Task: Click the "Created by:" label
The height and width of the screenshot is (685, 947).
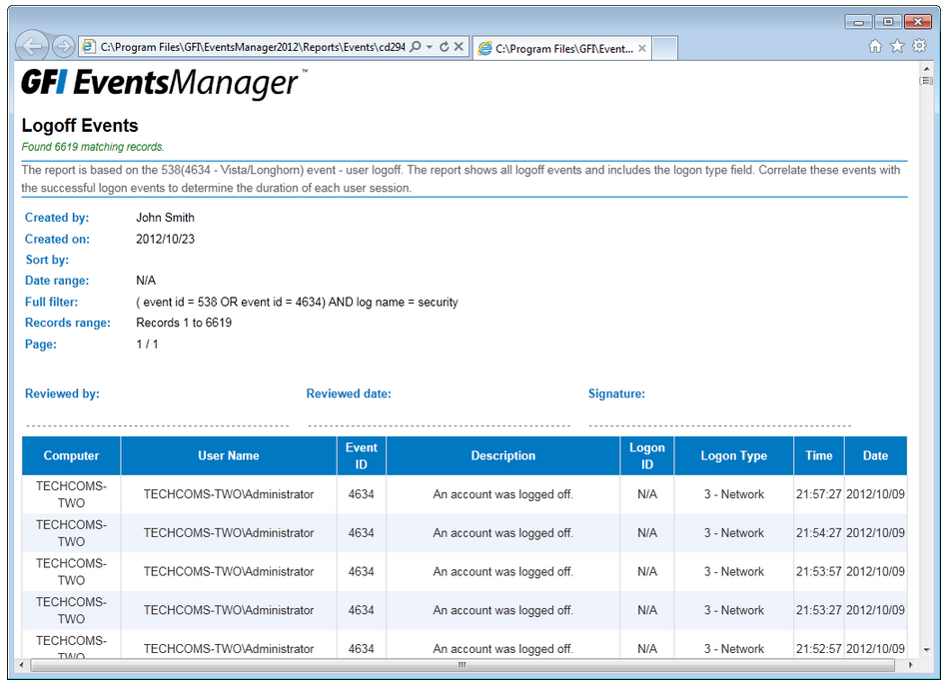Action: pos(57,218)
